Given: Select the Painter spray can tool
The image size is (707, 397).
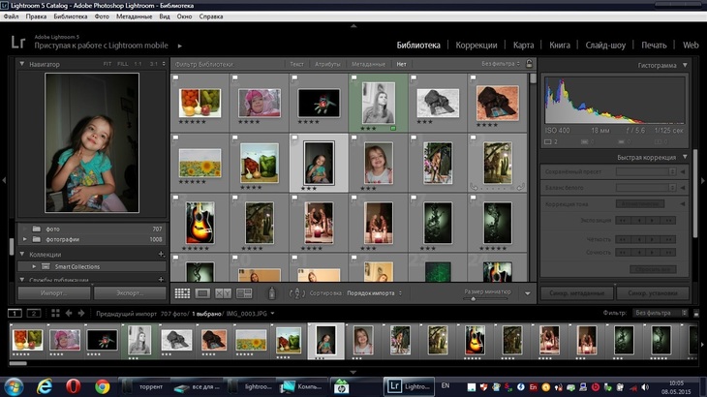Looking at the screenshot, I should pos(271,292).
